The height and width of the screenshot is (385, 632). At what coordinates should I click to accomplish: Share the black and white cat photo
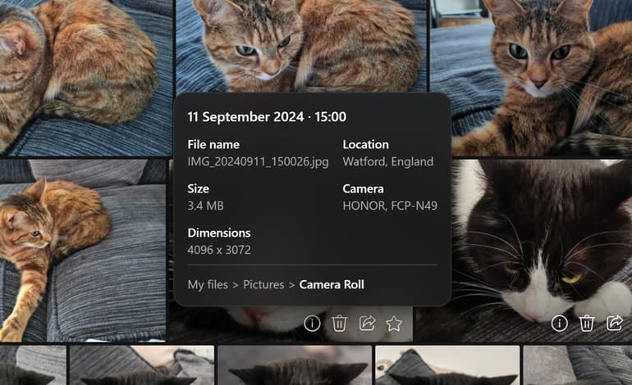tap(614, 324)
